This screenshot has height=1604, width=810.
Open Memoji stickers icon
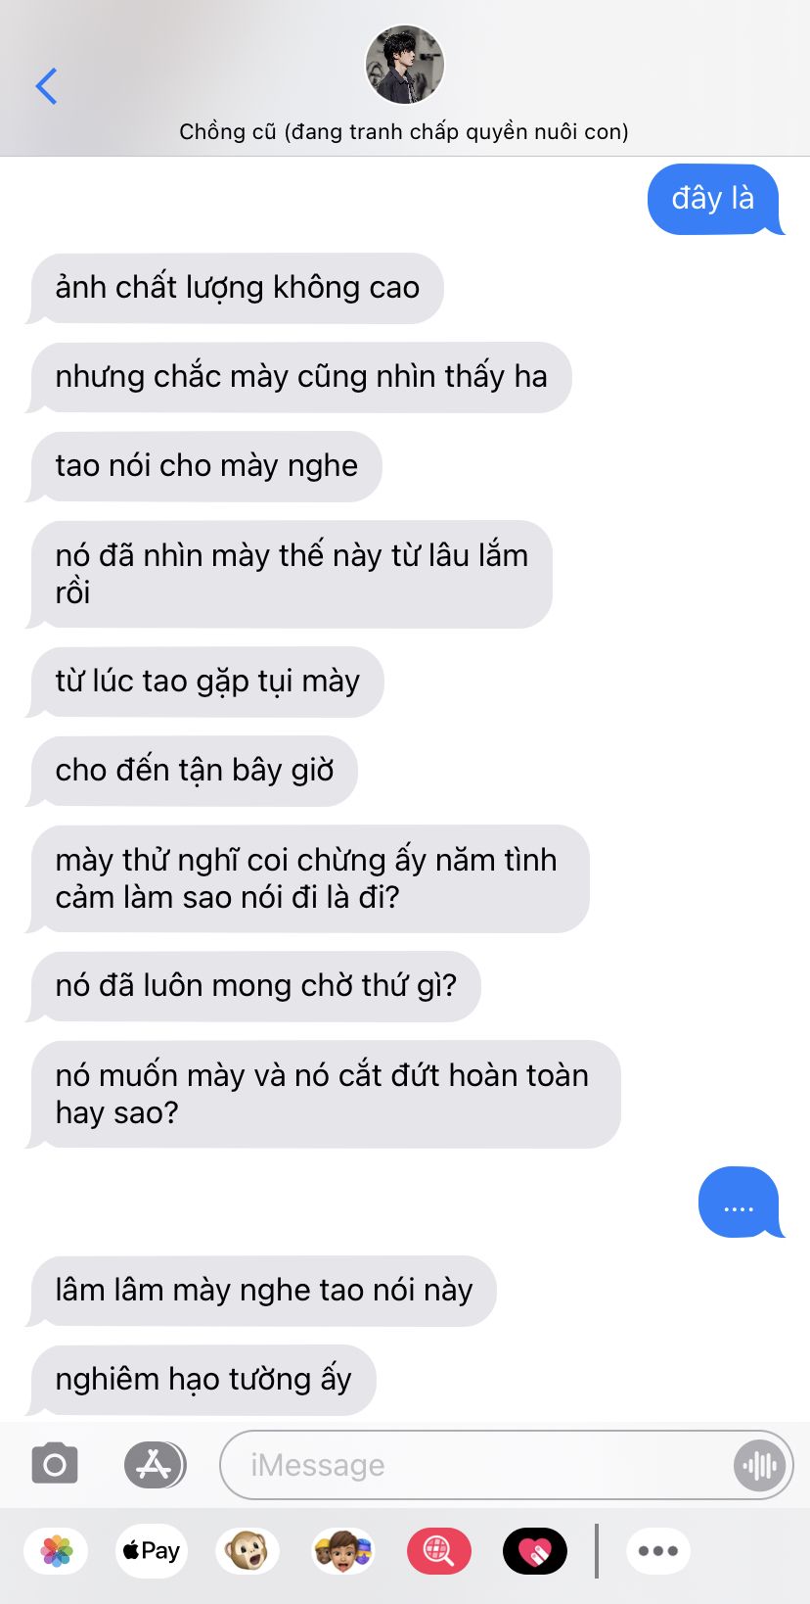click(342, 1550)
